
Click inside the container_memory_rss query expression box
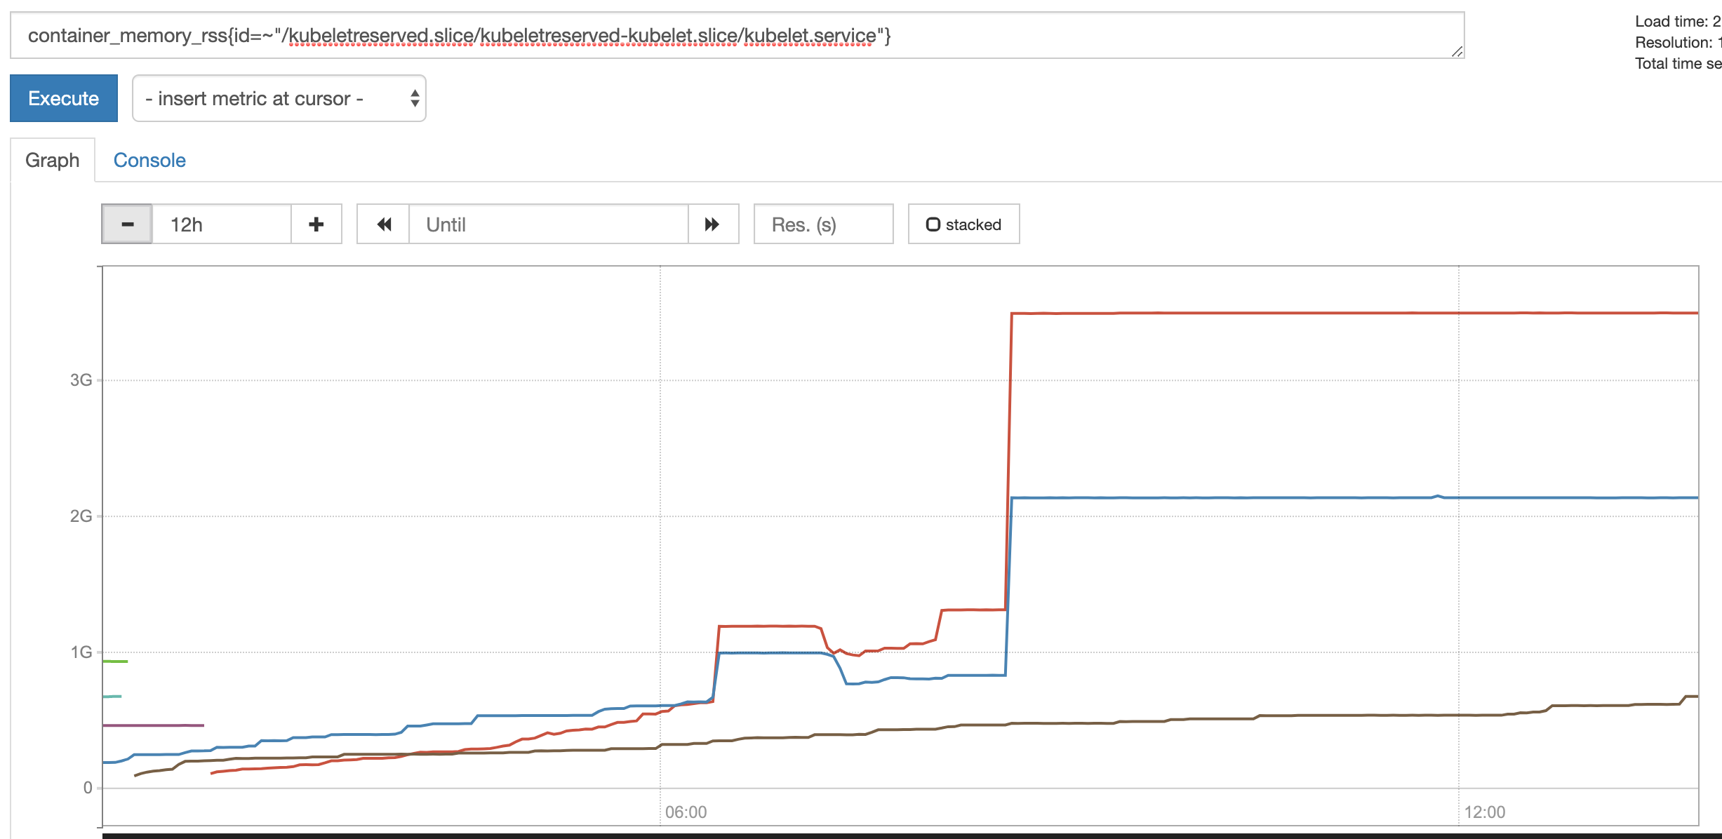tap(737, 36)
